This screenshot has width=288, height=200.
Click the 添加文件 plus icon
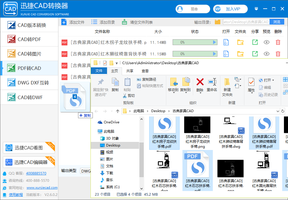click(64, 22)
